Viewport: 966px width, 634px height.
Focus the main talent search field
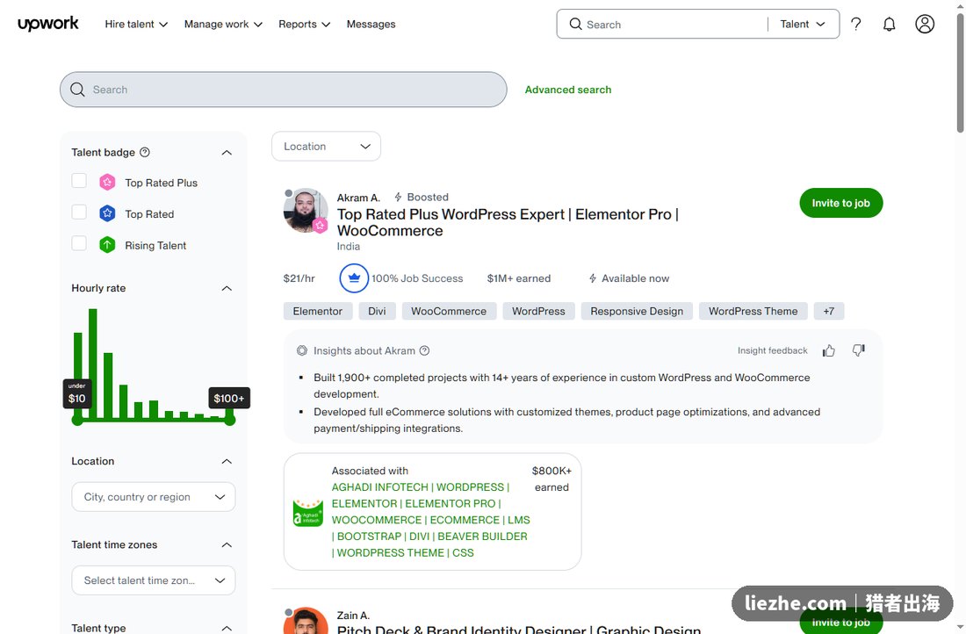coord(284,90)
